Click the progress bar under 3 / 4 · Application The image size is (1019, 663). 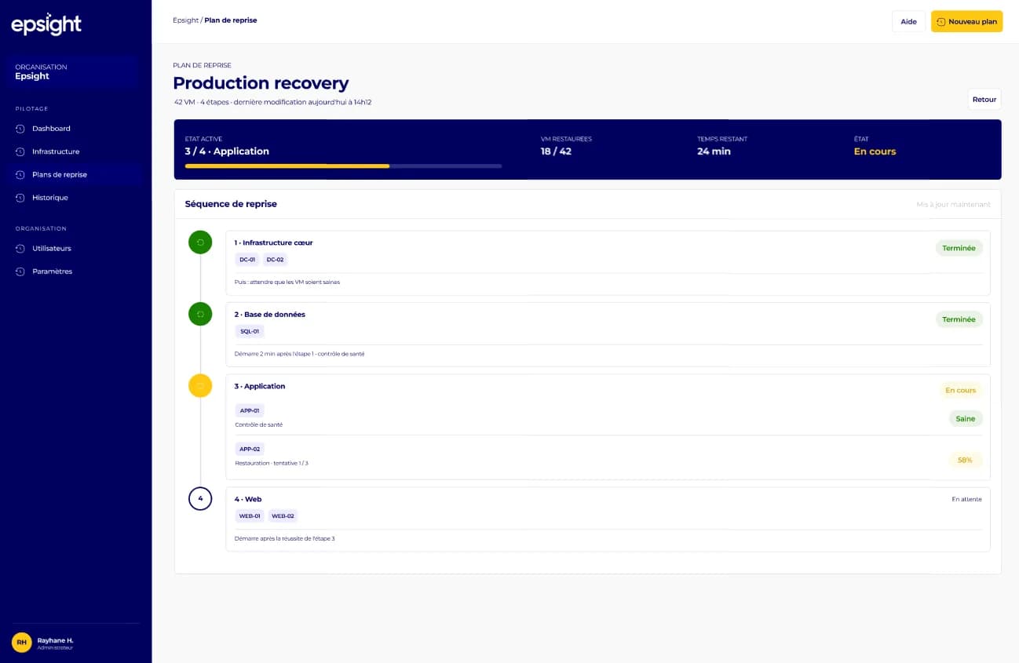click(343, 166)
